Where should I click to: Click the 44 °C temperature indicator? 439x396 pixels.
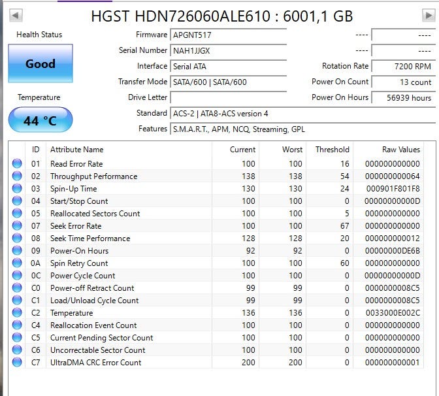41,120
